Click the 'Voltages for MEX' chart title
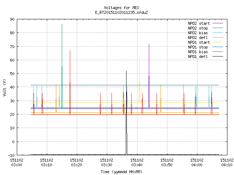The height and width of the screenshot is (175, 234). pos(121,8)
